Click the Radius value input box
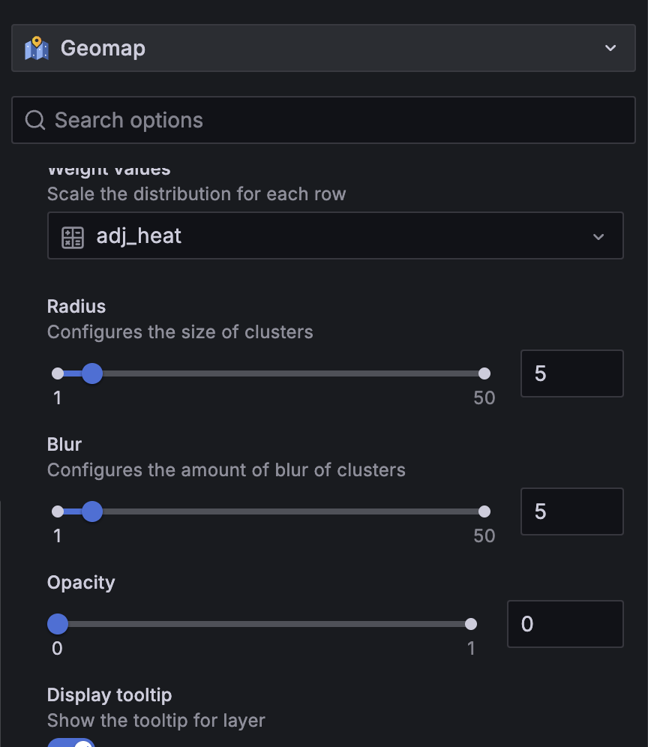This screenshot has height=747, width=648. click(x=572, y=373)
